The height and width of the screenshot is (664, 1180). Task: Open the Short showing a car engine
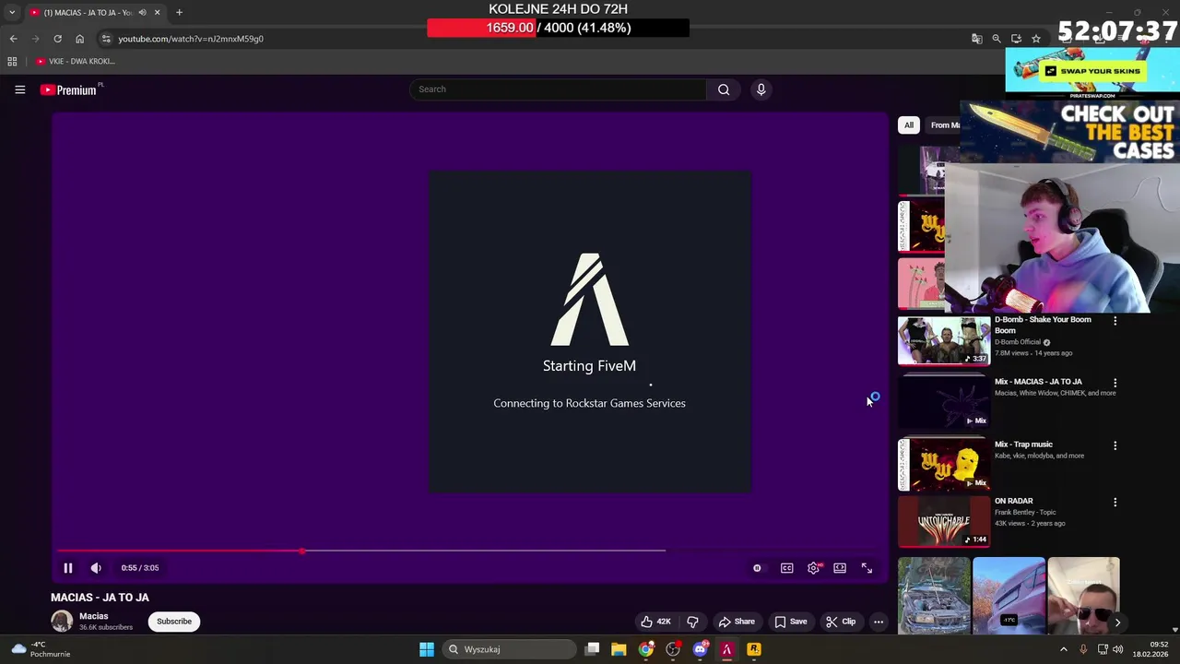[934, 596]
